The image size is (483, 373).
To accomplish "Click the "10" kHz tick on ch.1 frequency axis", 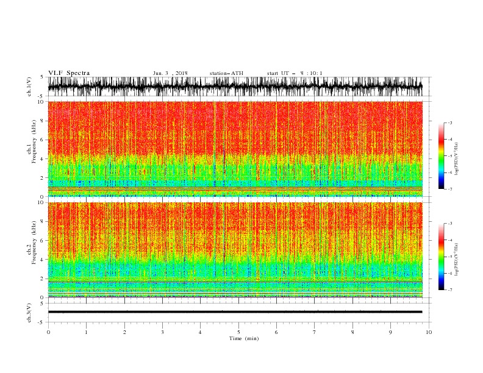I will click(x=41, y=102).
